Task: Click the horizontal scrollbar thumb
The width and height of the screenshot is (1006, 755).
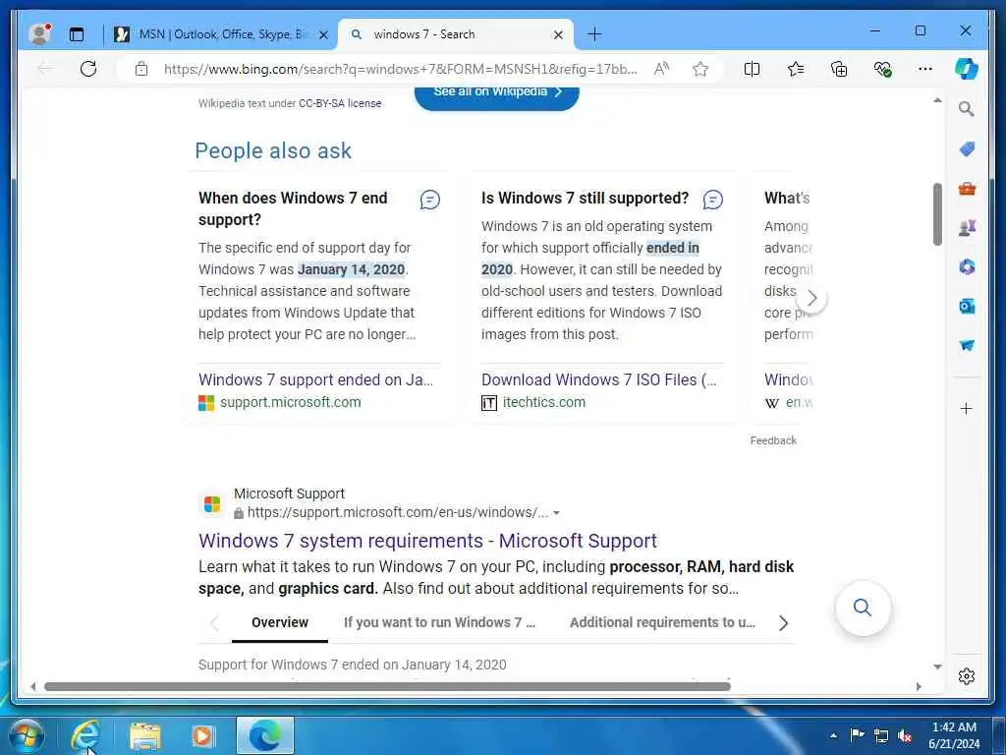Action: click(x=387, y=686)
